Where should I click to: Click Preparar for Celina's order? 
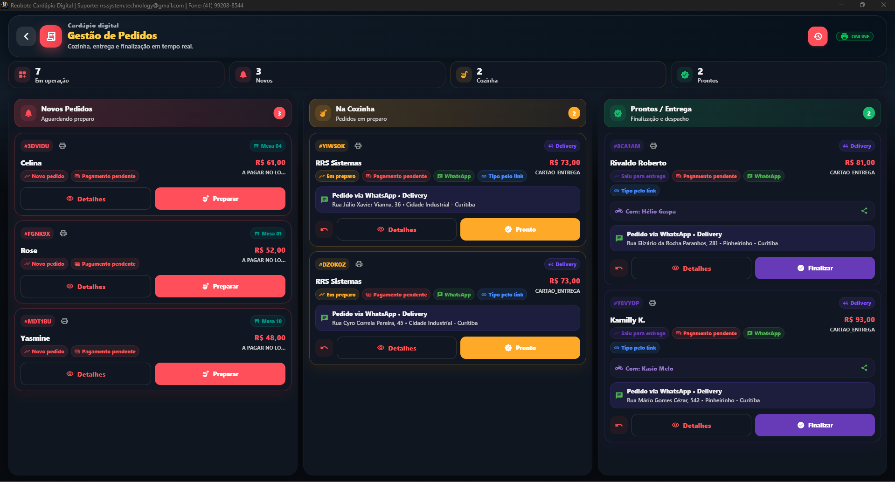pos(220,199)
